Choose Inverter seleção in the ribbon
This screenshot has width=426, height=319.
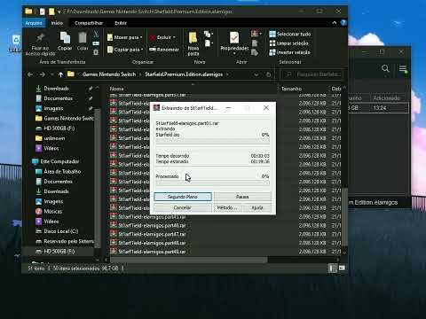(x=289, y=52)
